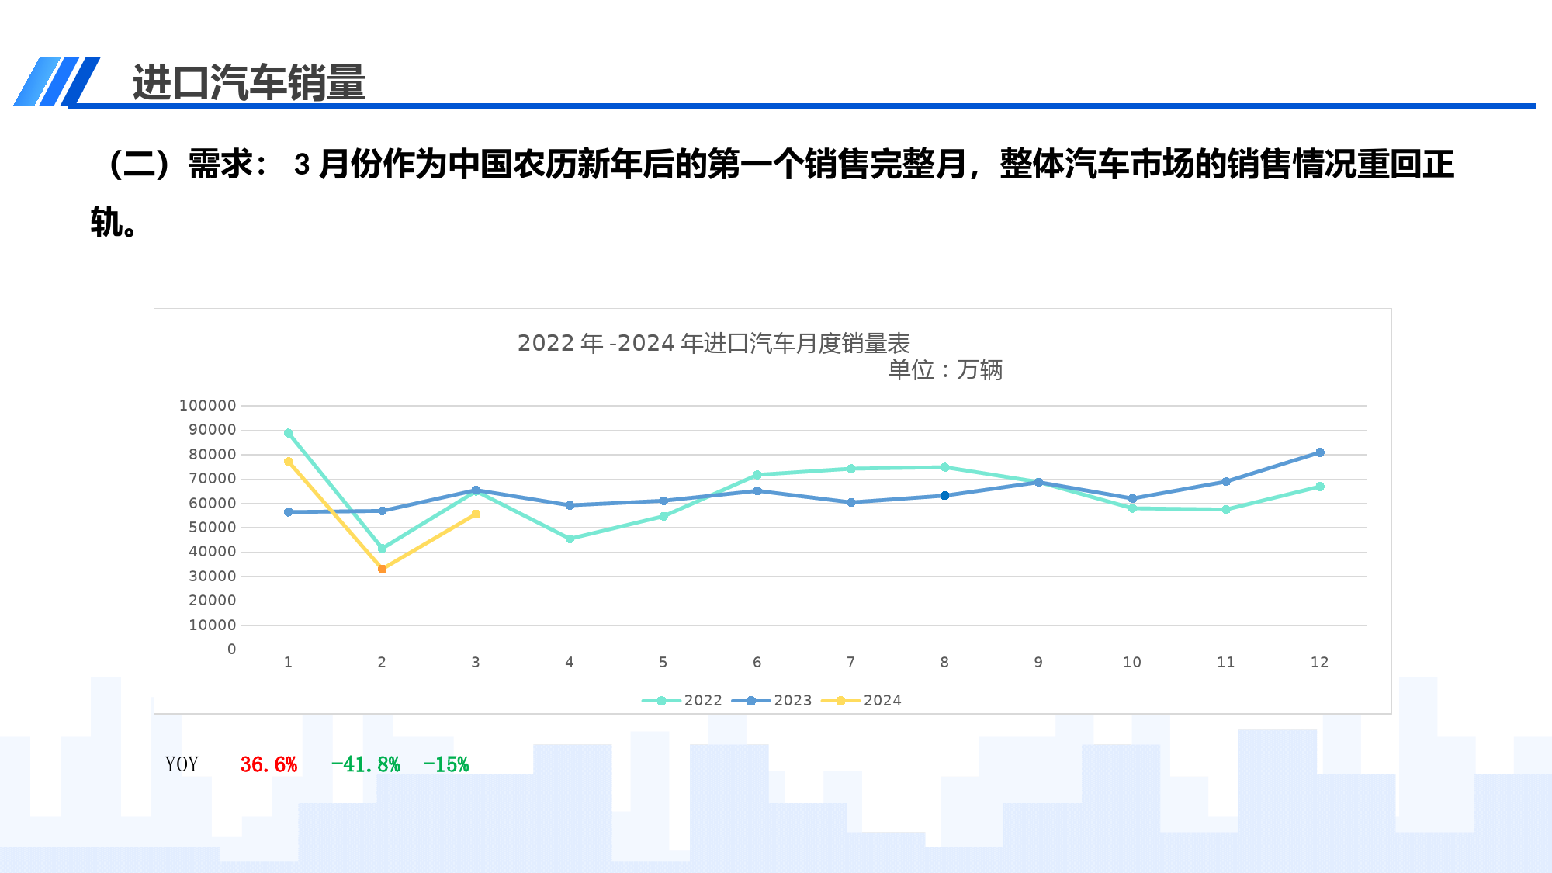Click the 2024 February orange data point
Image resolution: width=1552 pixels, height=873 pixels.
[382, 569]
